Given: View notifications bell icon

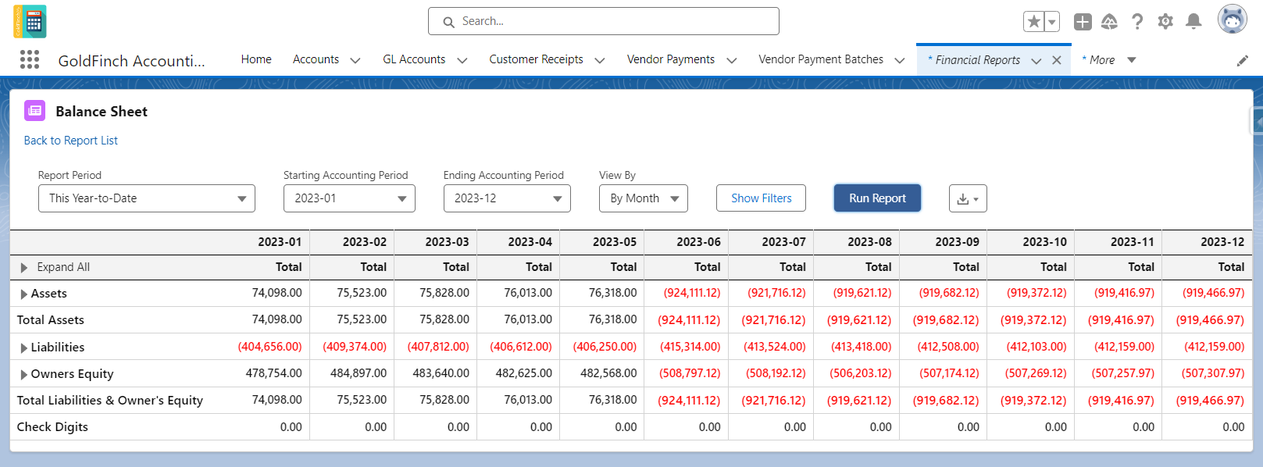Looking at the screenshot, I should tap(1193, 22).
